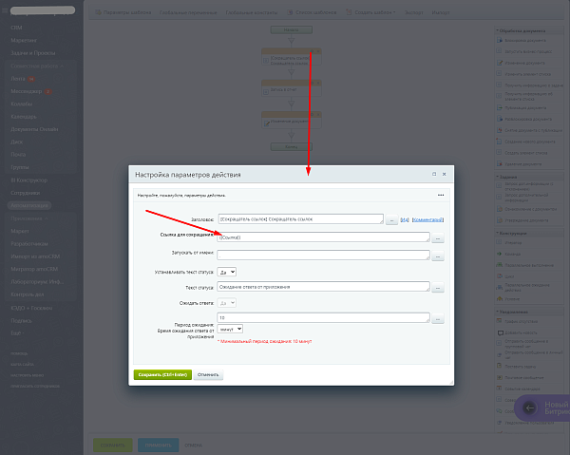The image size is (570, 455).
Task: Expand the dialog using the maximize icon
Action: [434, 174]
